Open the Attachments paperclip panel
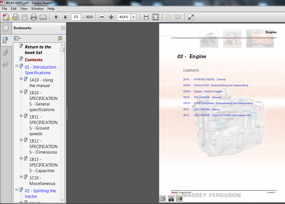Image resolution: width=285 pixels, height=204 pixels. coord(5,52)
